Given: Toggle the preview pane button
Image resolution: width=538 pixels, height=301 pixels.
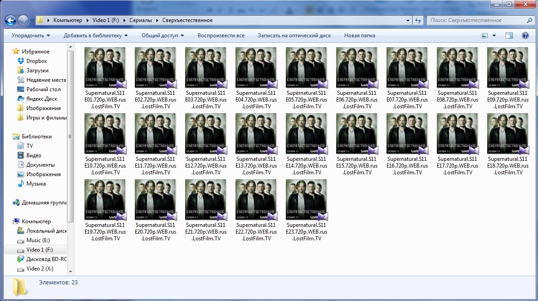Looking at the screenshot, I should coord(509,35).
